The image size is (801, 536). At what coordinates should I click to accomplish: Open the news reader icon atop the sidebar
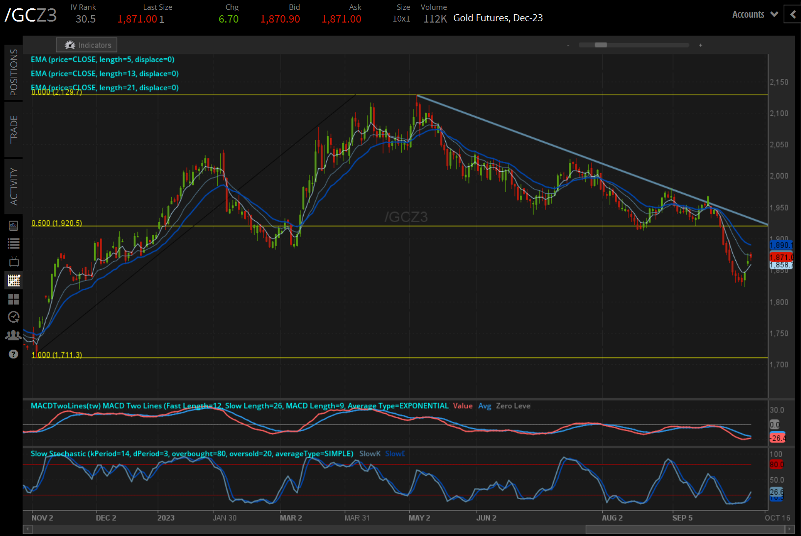click(13, 226)
